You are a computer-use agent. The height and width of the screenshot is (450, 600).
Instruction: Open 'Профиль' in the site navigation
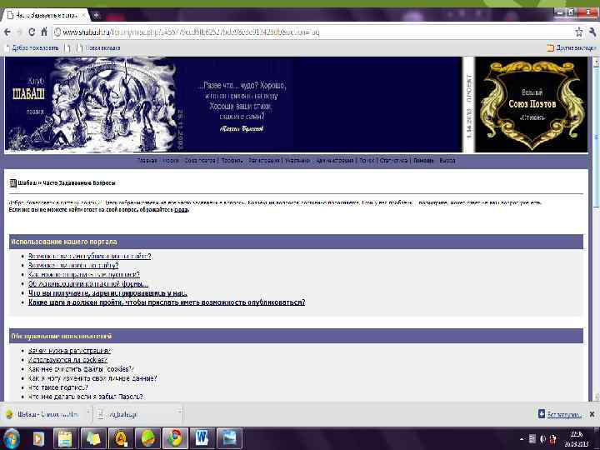click(x=232, y=160)
